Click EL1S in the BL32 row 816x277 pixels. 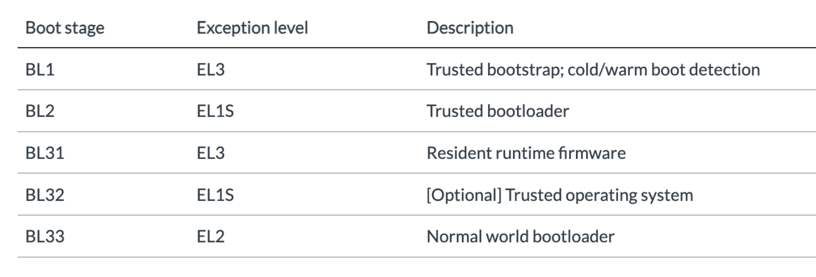tap(215, 194)
